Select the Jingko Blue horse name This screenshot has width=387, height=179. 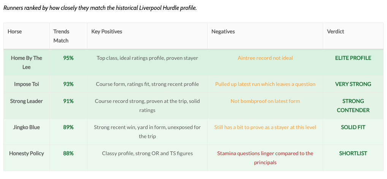click(x=27, y=127)
